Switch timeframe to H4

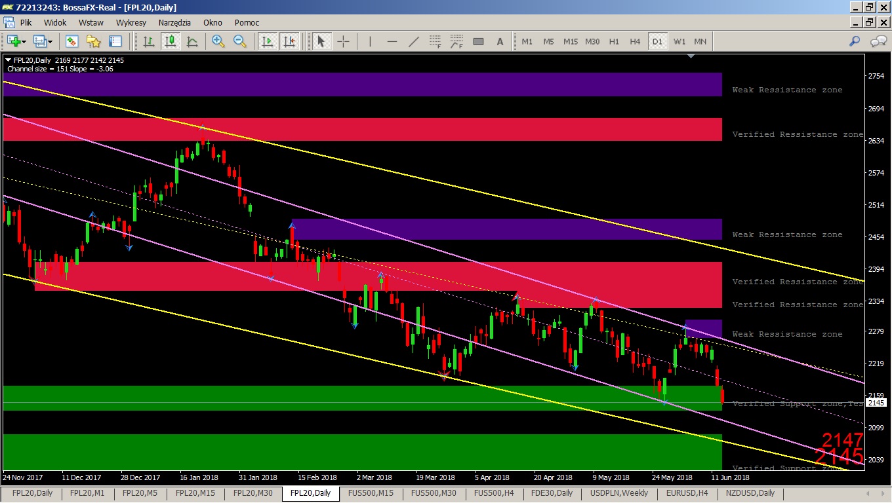tap(635, 41)
